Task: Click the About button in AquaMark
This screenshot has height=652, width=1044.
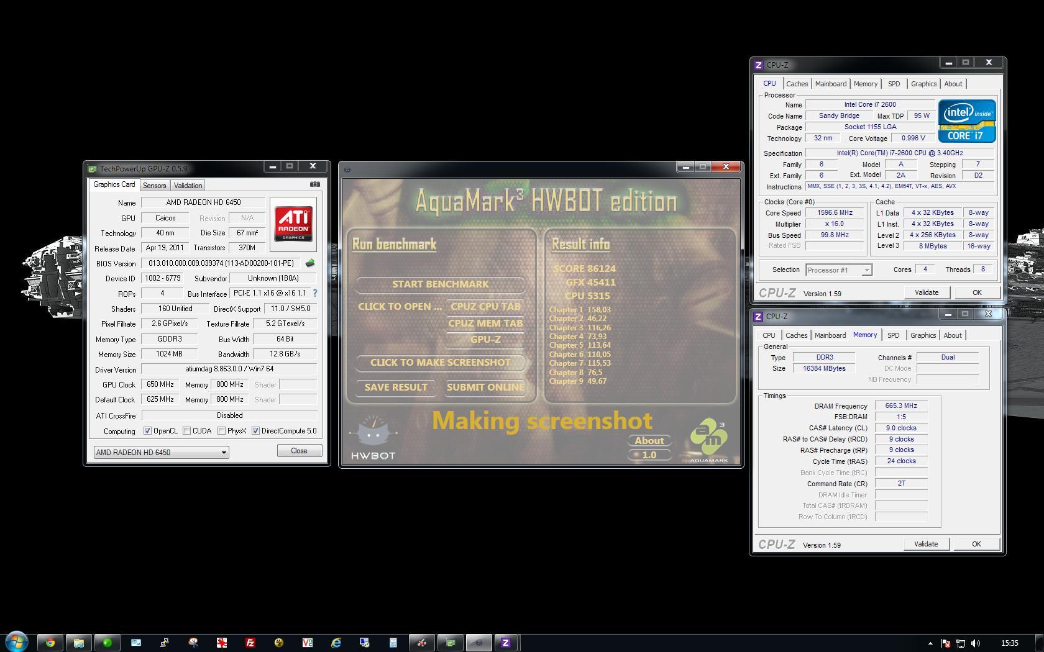Action: pyautogui.click(x=649, y=440)
